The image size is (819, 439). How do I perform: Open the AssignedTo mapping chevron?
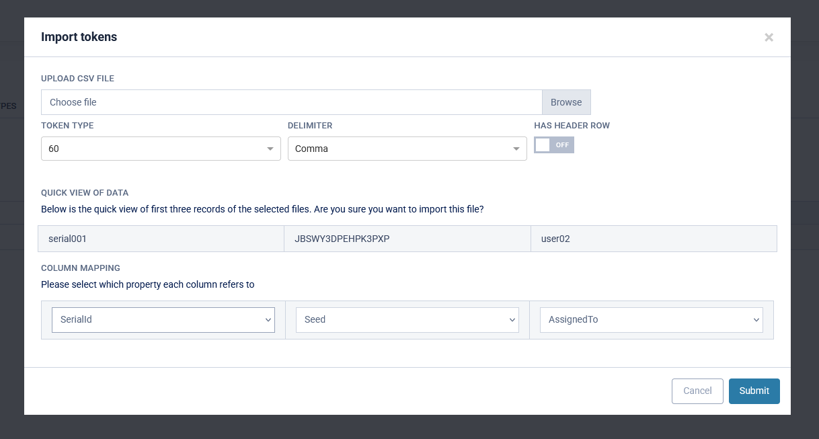tap(756, 320)
